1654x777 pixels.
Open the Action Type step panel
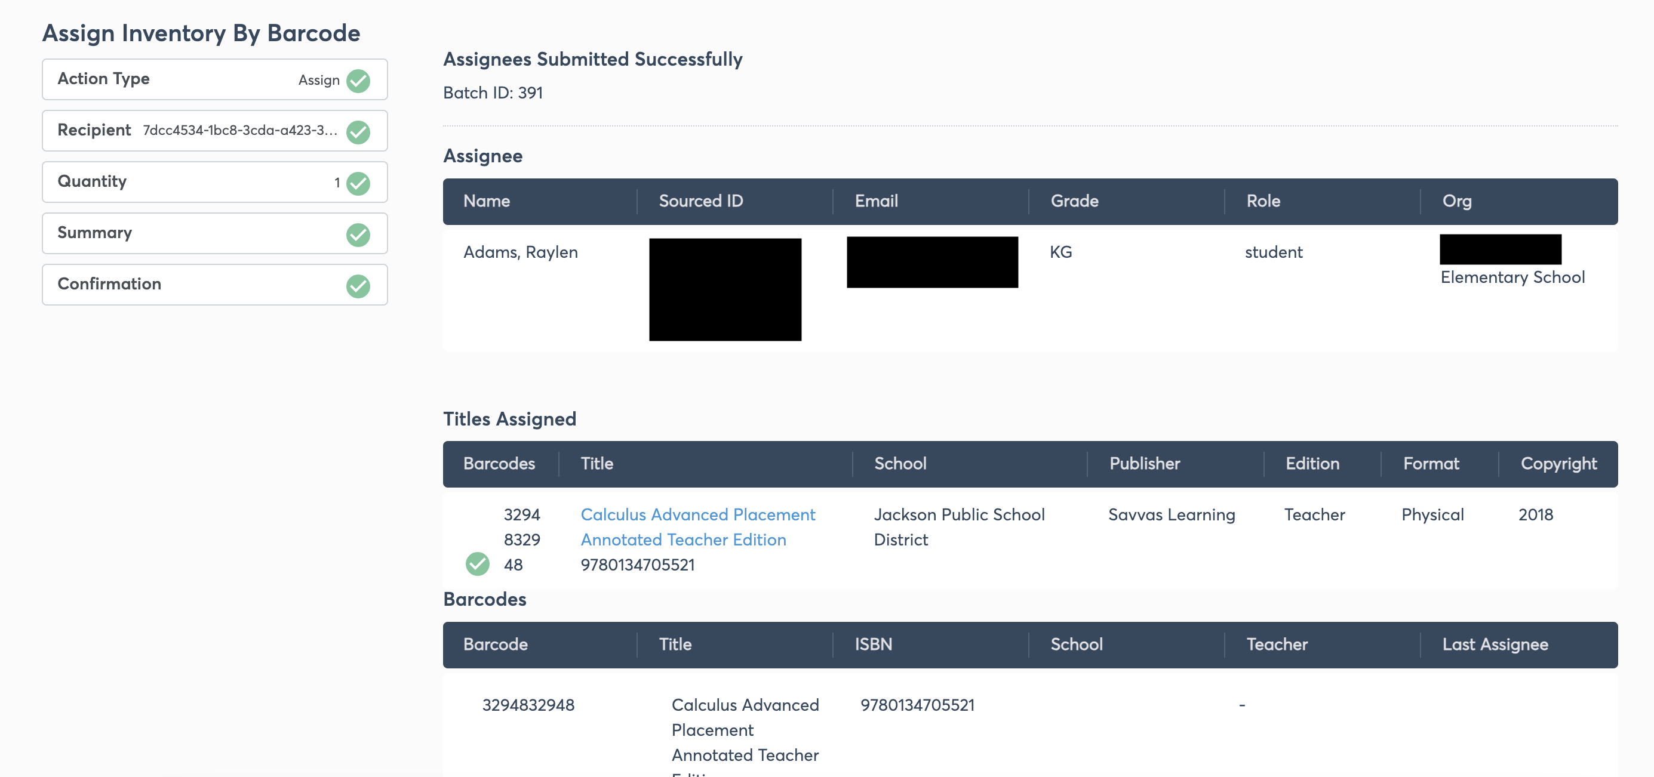(214, 79)
